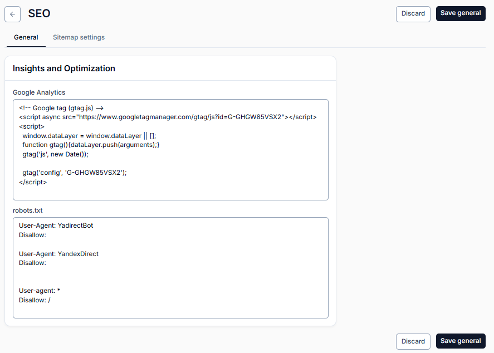This screenshot has width=494, height=353.
Task: Click the SEO page title
Action: point(39,13)
